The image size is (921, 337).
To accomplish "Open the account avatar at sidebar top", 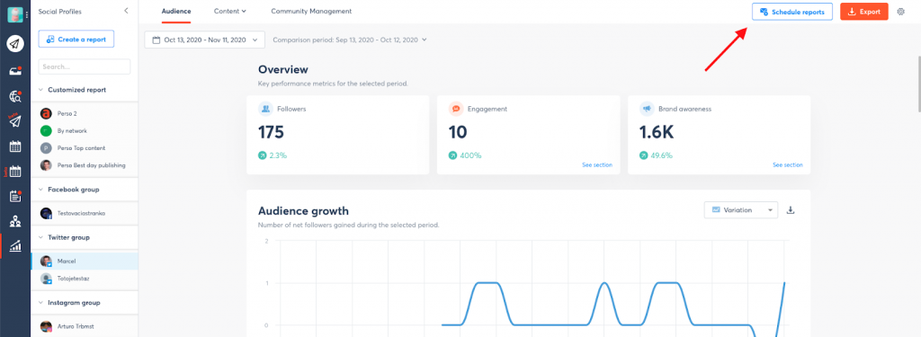I will 14,14.
